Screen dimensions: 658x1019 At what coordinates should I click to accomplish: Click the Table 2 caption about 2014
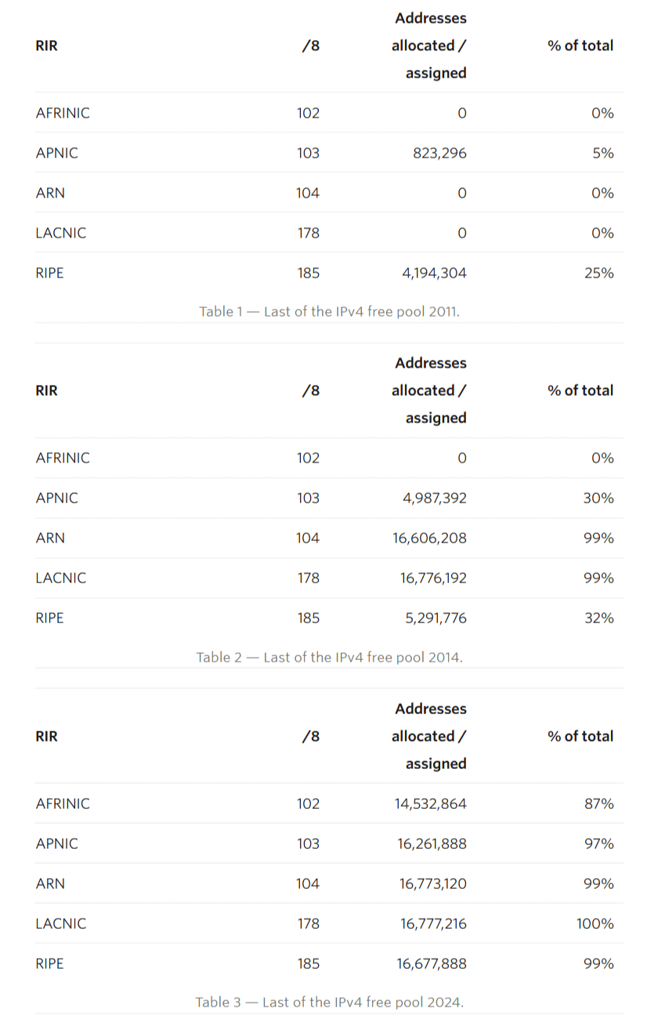point(329,657)
